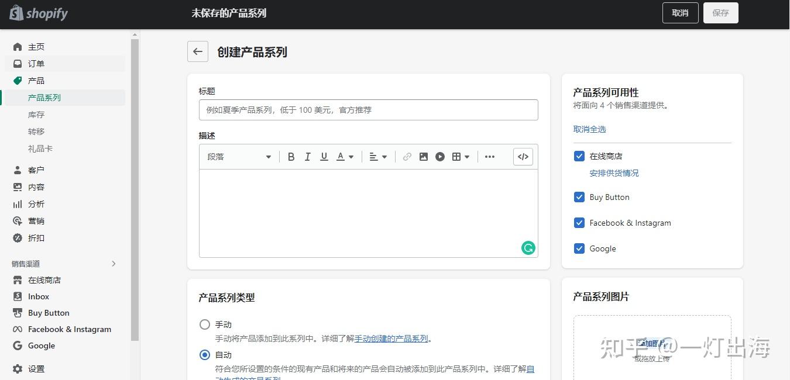Screen dimensions: 790x380
Task: Apply italic formatting to the description
Action: pyautogui.click(x=307, y=156)
